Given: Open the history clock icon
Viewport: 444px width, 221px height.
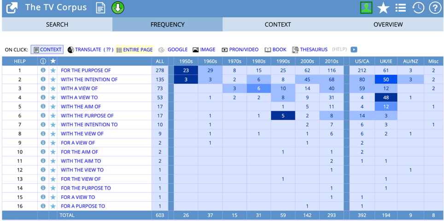Looking at the screenshot, I should 418,8.
